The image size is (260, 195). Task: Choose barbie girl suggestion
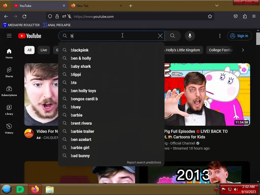click(111, 148)
